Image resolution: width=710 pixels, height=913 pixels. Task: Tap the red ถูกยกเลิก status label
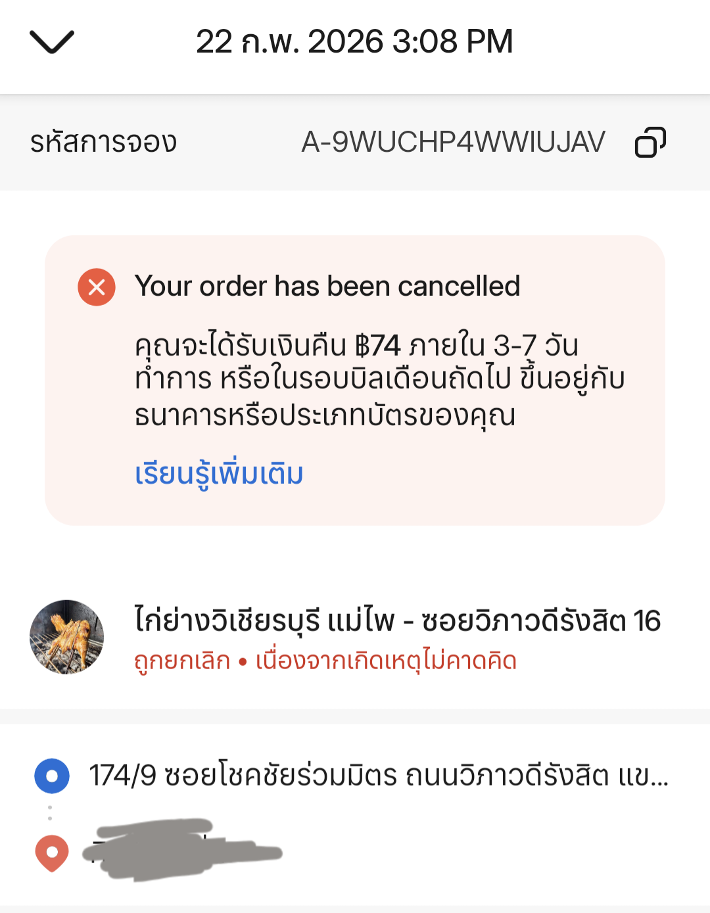click(x=182, y=661)
